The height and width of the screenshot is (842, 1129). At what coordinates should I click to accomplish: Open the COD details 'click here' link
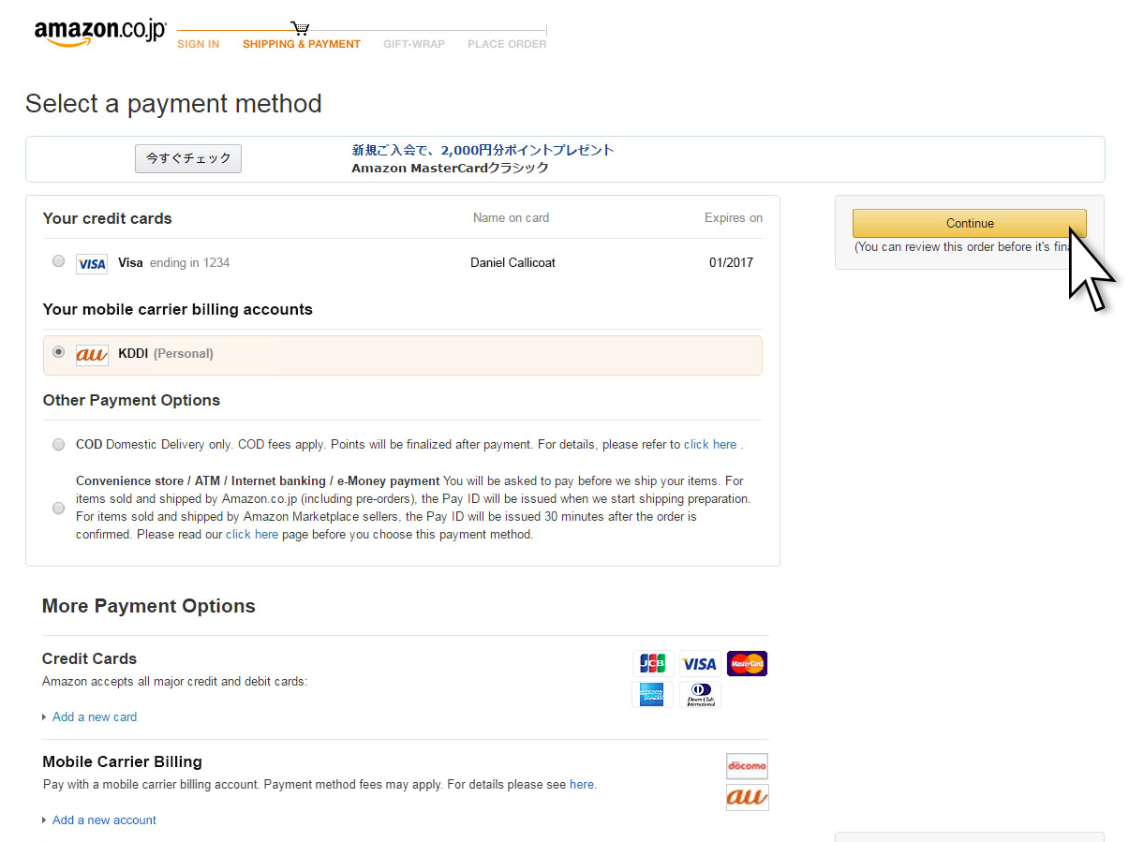point(710,444)
